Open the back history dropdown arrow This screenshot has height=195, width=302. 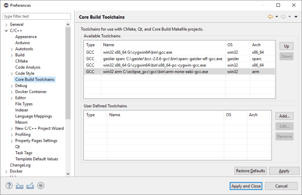click(x=277, y=17)
